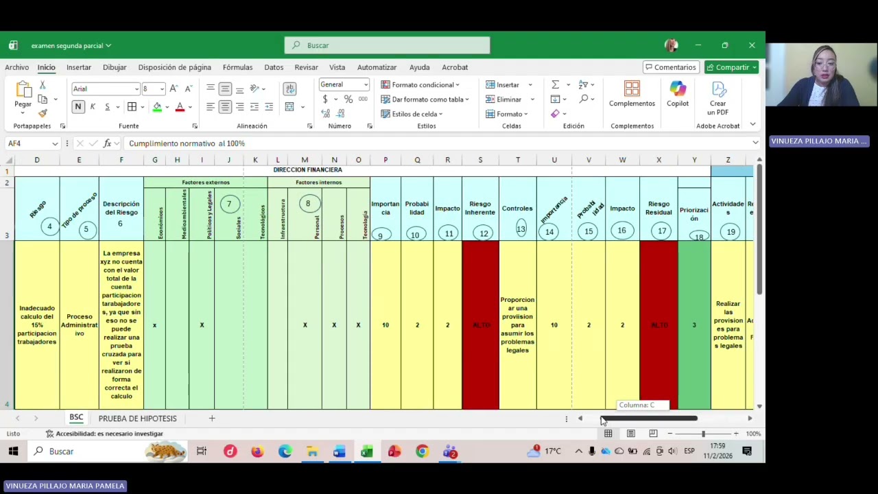Open the Complementos add-ins icon
The width and height of the screenshot is (878, 494).
coord(632,89)
